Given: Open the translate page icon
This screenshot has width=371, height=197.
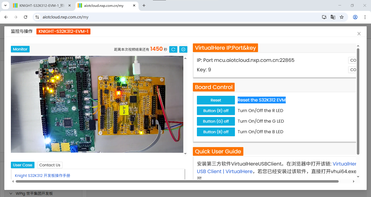Looking at the screenshot, I should click(333, 17).
